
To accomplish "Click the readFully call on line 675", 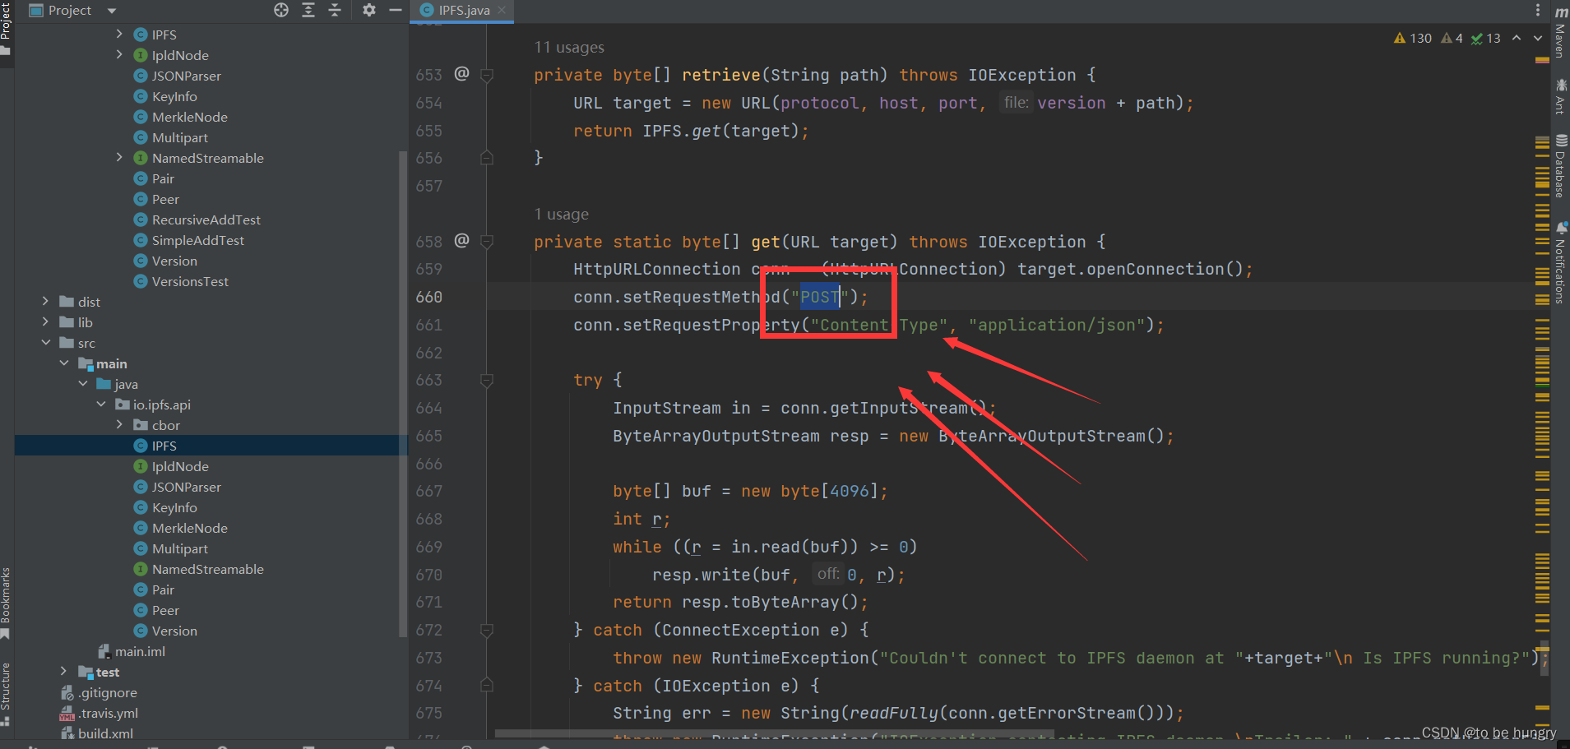I will (x=894, y=714).
